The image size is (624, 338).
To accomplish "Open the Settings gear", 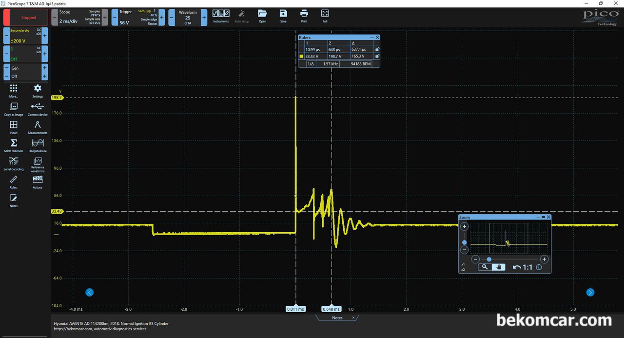I will tap(38, 91).
